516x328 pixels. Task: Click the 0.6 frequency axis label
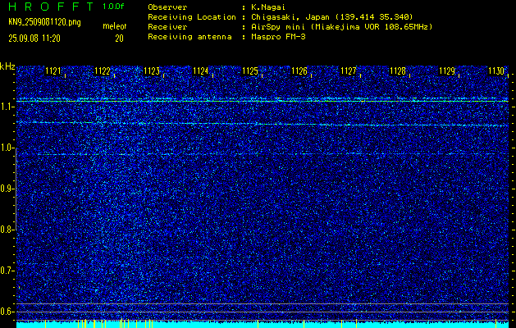(7, 312)
